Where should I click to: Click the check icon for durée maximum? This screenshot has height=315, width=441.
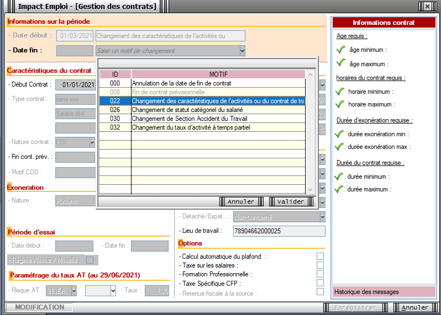pyautogui.click(x=339, y=189)
